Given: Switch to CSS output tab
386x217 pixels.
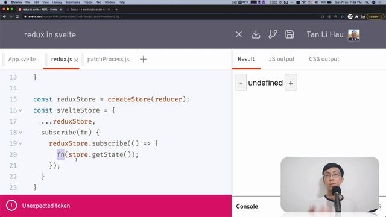Looking at the screenshot, I should click(324, 59).
